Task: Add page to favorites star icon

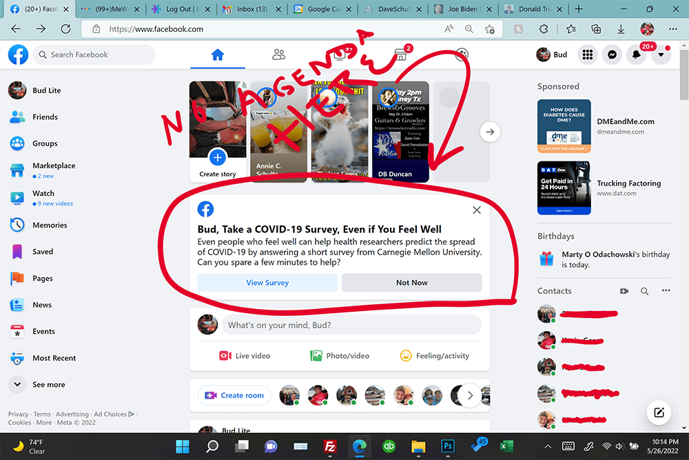Action: pyautogui.click(x=489, y=29)
